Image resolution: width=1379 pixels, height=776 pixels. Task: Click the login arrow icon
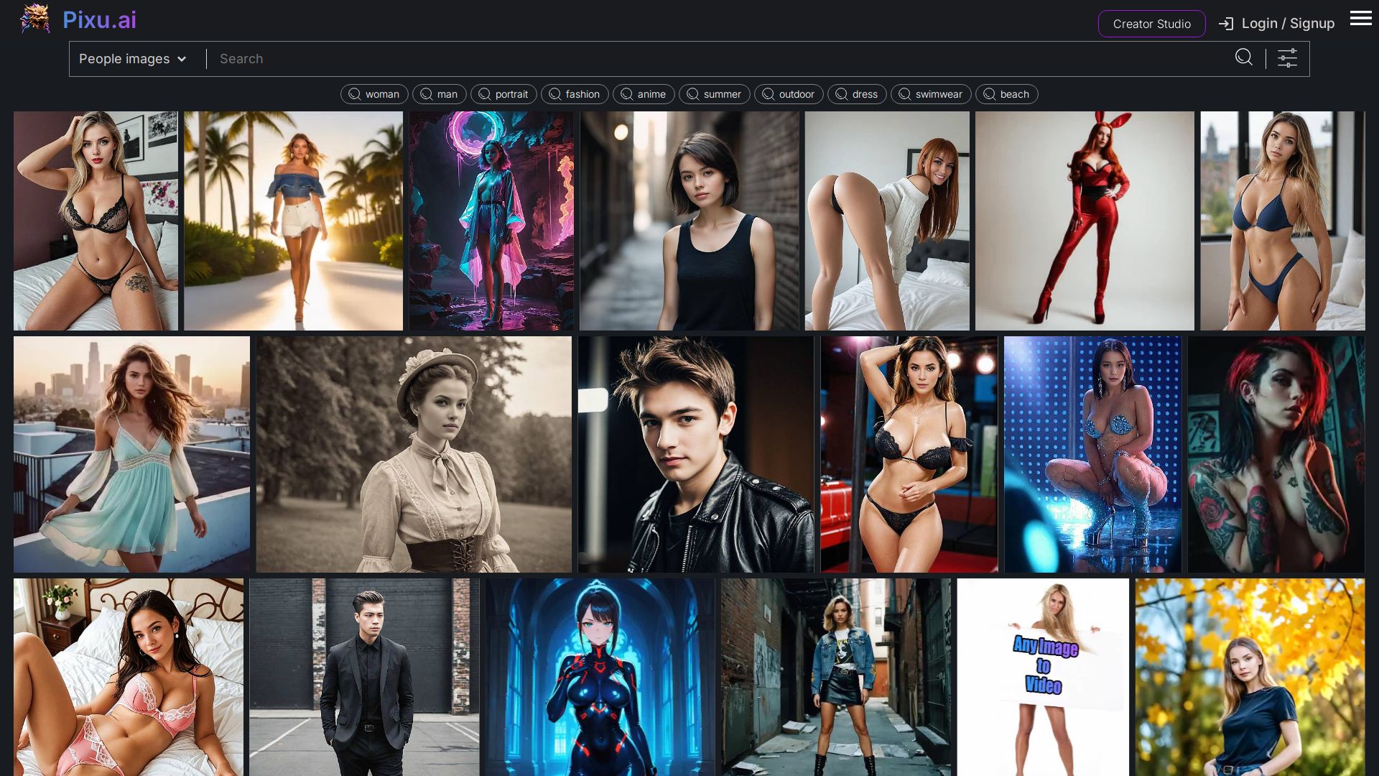click(x=1225, y=24)
